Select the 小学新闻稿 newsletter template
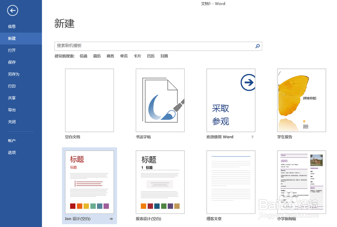The image size is (337, 227). point(302,182)
